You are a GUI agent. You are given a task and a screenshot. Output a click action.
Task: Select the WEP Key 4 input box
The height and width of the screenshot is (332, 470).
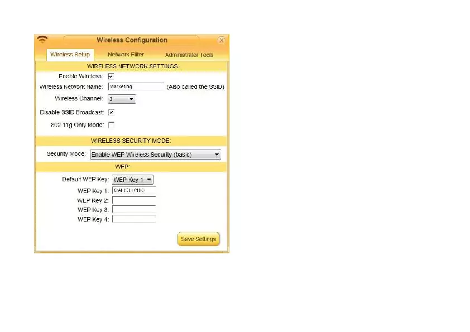(133, 219)
